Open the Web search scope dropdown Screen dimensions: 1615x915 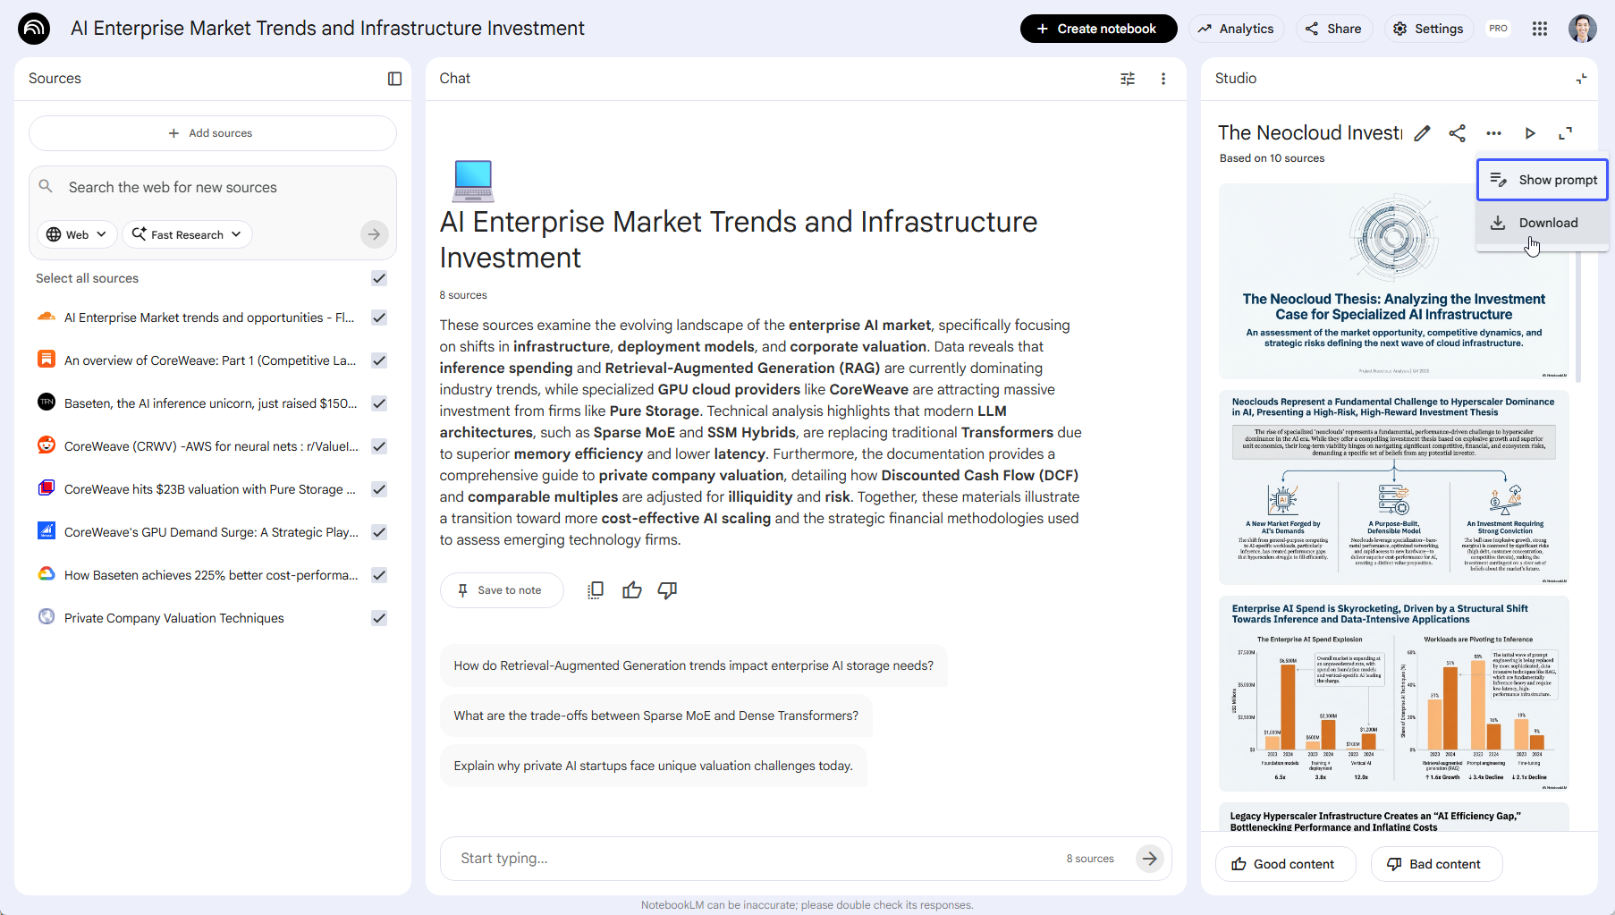(x=76, y=233)
